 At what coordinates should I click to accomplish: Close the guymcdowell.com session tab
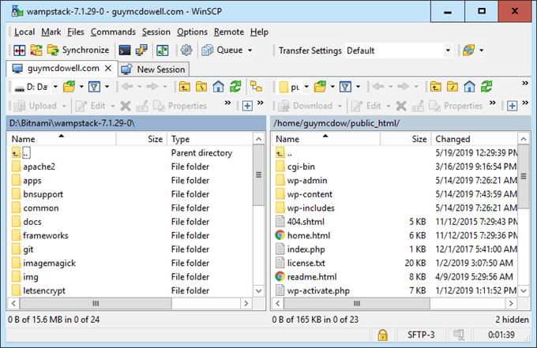tap(108, 69)
